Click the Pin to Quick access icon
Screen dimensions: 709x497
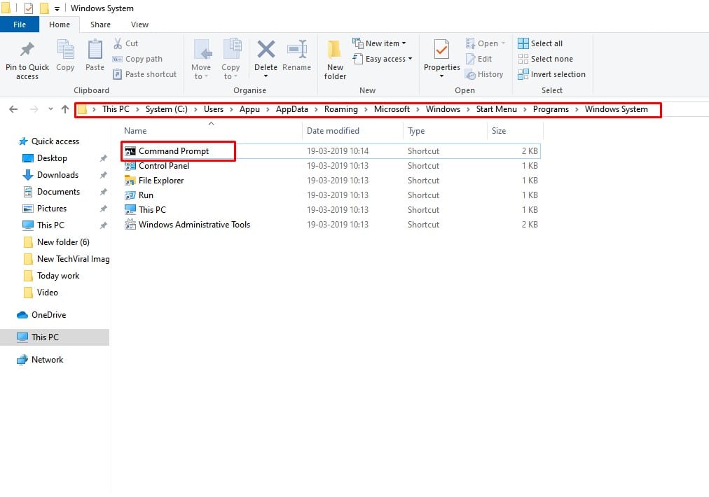click(27, 49)
